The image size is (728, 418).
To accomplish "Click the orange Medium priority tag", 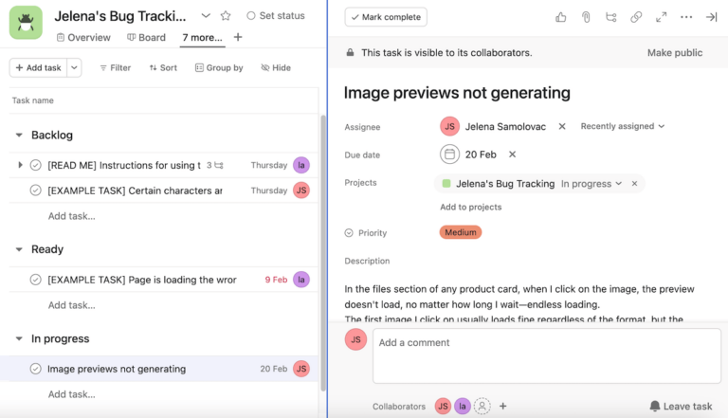I will tap(461, 232).
